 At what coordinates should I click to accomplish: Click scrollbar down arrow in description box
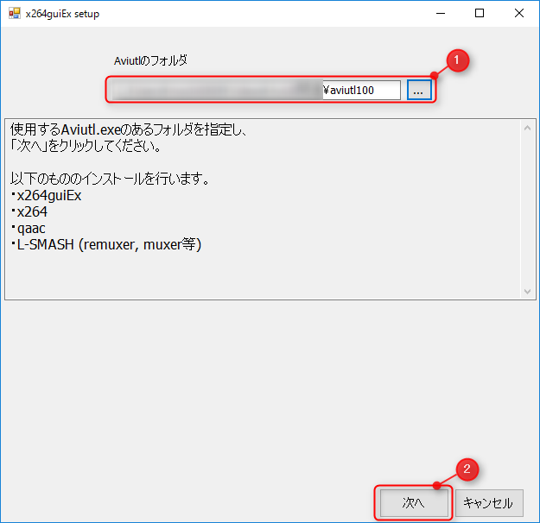point(527,291)
